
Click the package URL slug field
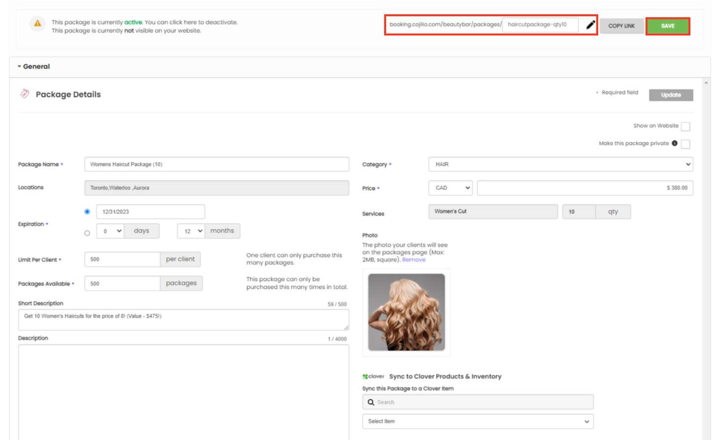coord(540,25)
